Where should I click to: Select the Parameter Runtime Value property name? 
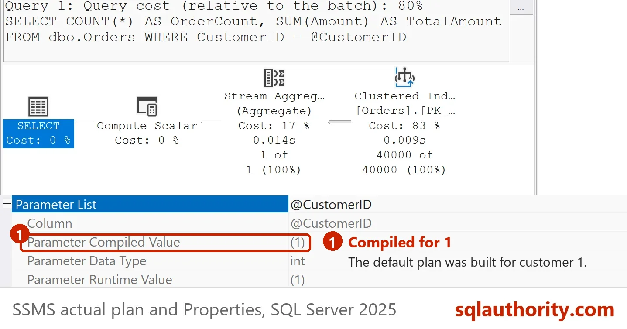pos(100,280)
